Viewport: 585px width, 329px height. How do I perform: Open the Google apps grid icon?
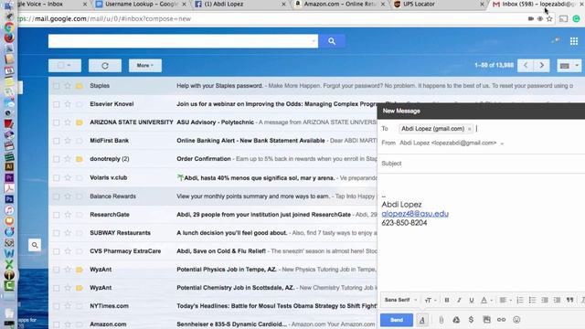pyautogui.click(x=574, y=41)
